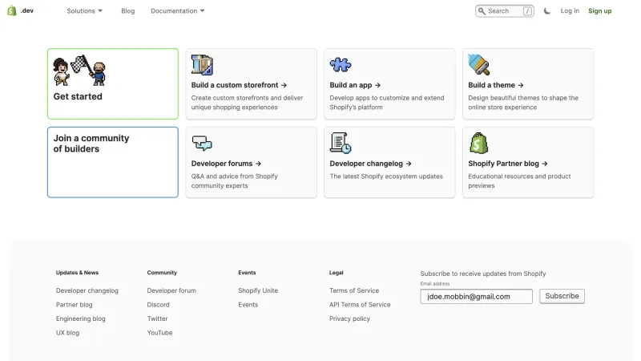Click the Subscribe button
The width and height of the screenshot is (641, 361).
(562, 296)
